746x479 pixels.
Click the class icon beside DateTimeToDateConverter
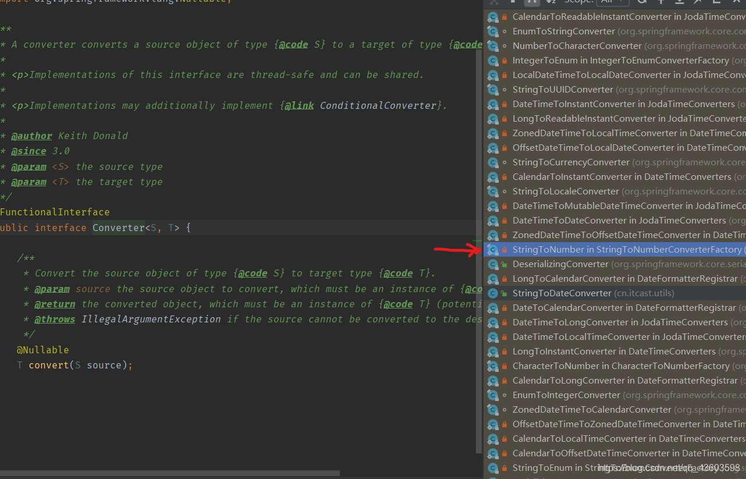tap(493, 221)
